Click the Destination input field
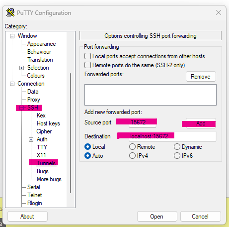 click(x=172, y=136)
